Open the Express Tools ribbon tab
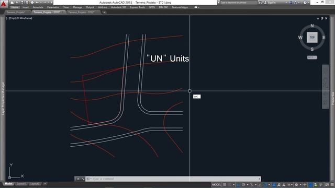The image size is (335, 188). click(x=137, y=7)
